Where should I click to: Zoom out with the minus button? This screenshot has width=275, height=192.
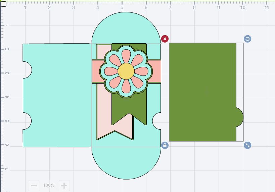(x=34, y=185)
